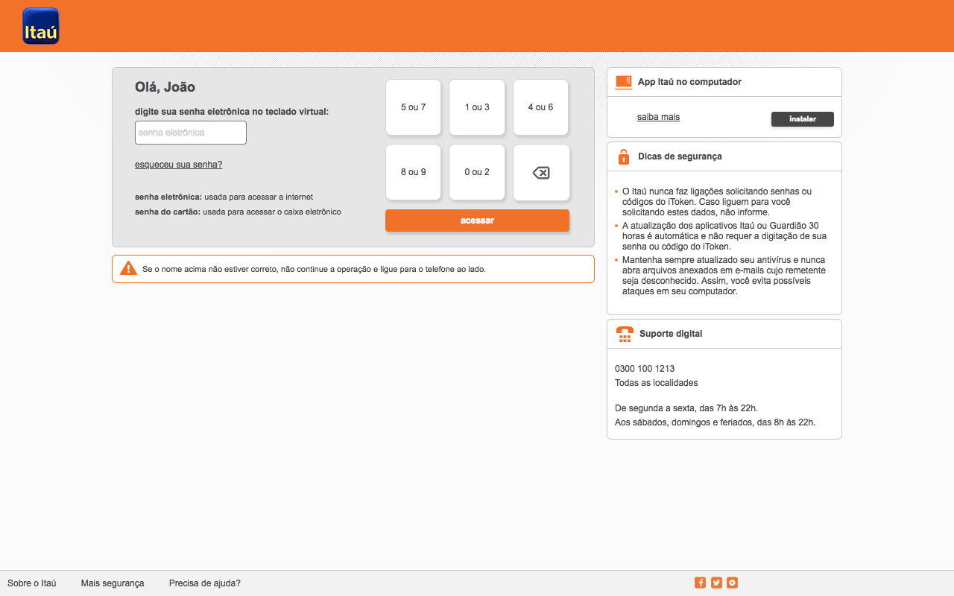Click the security tip about keeping antivírus updated
954x596 pixels.
click(724, 276)
